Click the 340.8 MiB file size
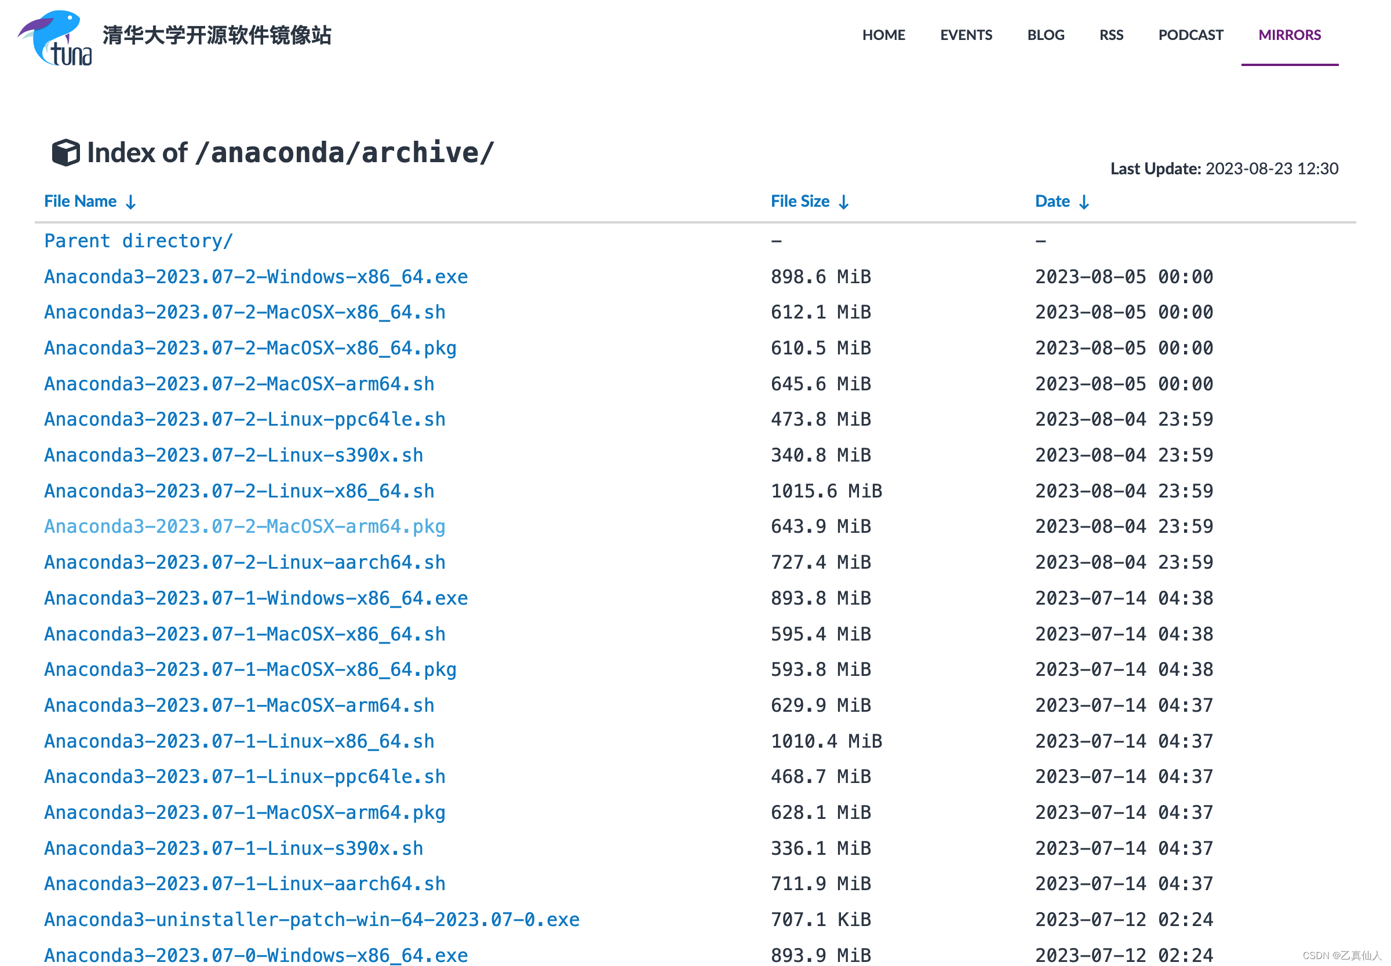1391x966 pixels. click(821, 455)
